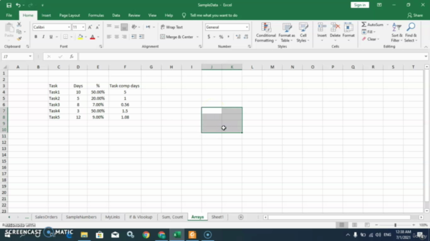Toggle center horizontal alignment
Image resolution: width=430 pixels, height=241 pixels.
(116, 37)
